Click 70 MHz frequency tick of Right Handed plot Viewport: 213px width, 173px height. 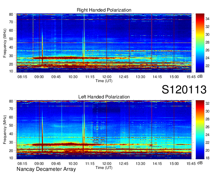click(11, 22)
